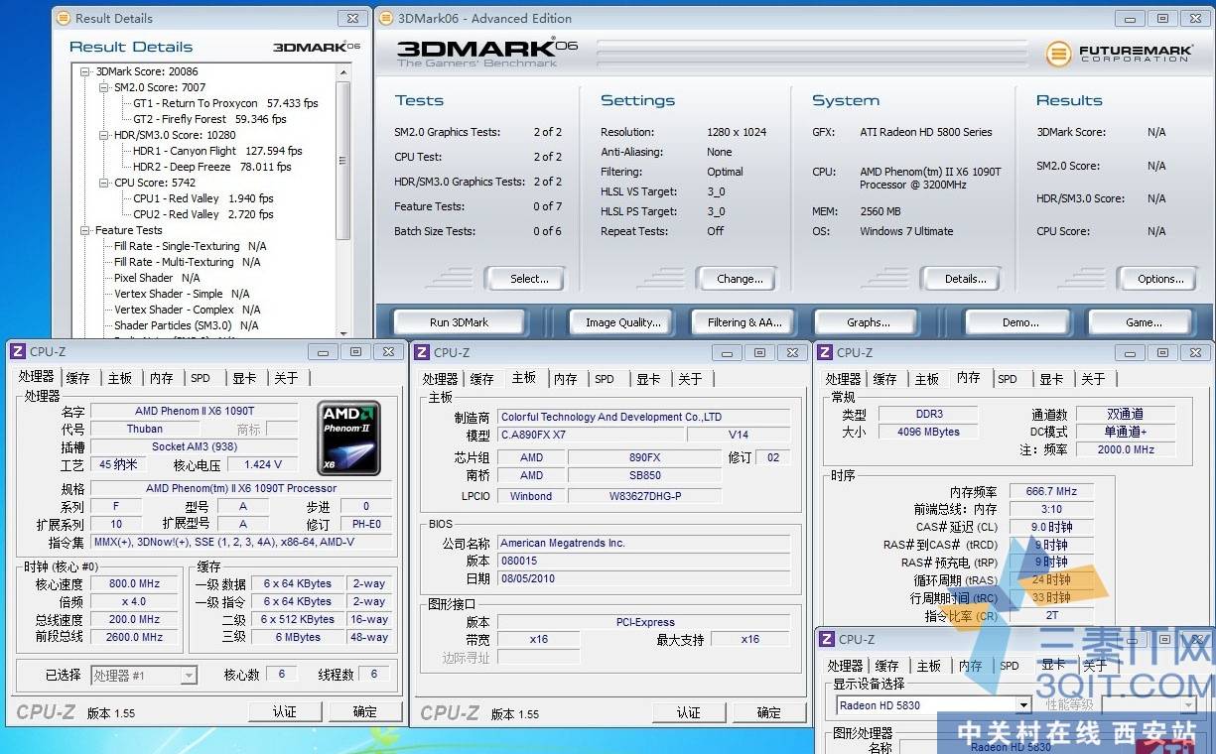Collapse the CPU Score tree node

[105, 183]
